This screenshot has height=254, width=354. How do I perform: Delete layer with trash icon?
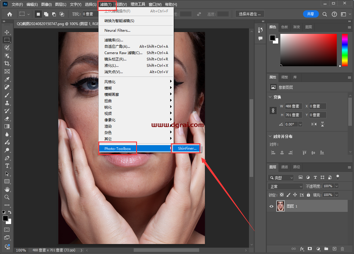[x=342, y=249]
